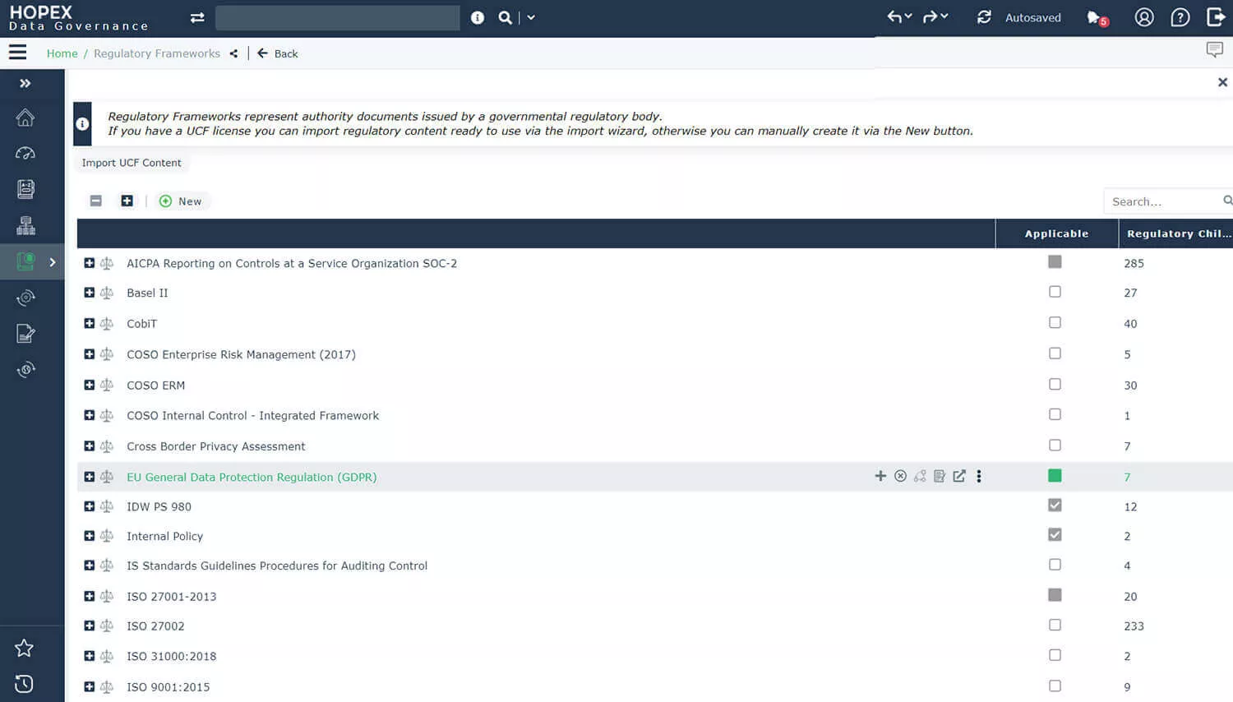Uncheck Applicable for Internal Policy

click(x=1055, y=534)
